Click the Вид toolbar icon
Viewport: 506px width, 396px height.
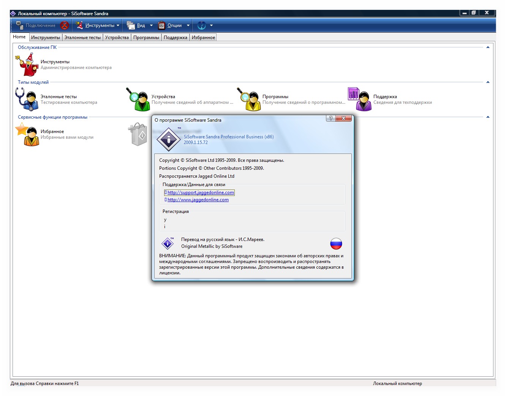coord(131,25)
